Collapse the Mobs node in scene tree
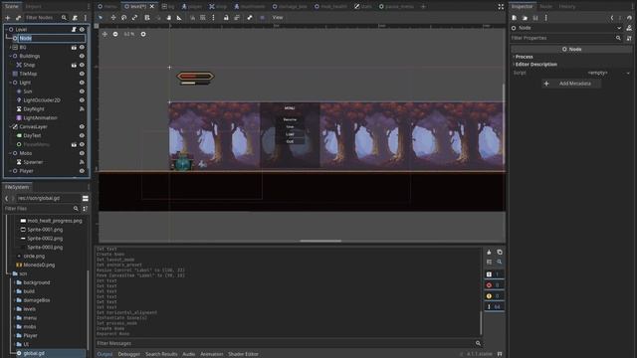 tap(10, 153)
